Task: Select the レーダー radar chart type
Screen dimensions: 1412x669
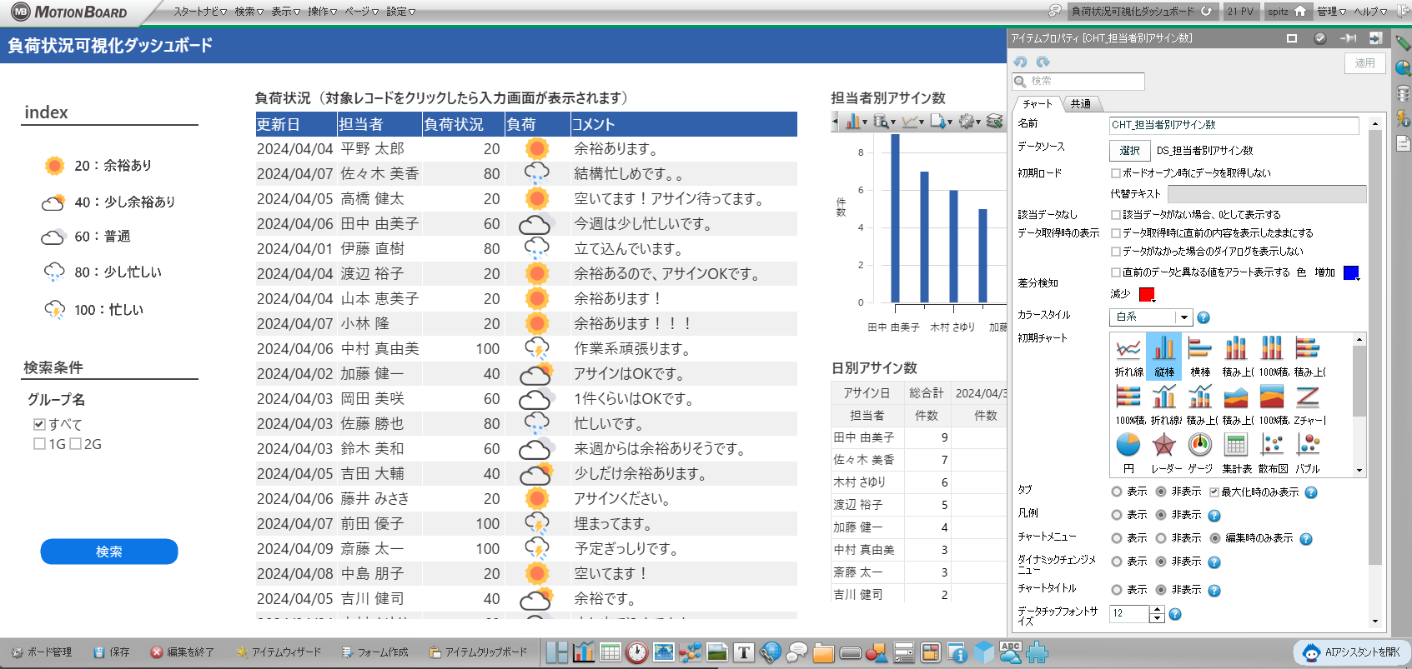Action: tap(1165, 453)
